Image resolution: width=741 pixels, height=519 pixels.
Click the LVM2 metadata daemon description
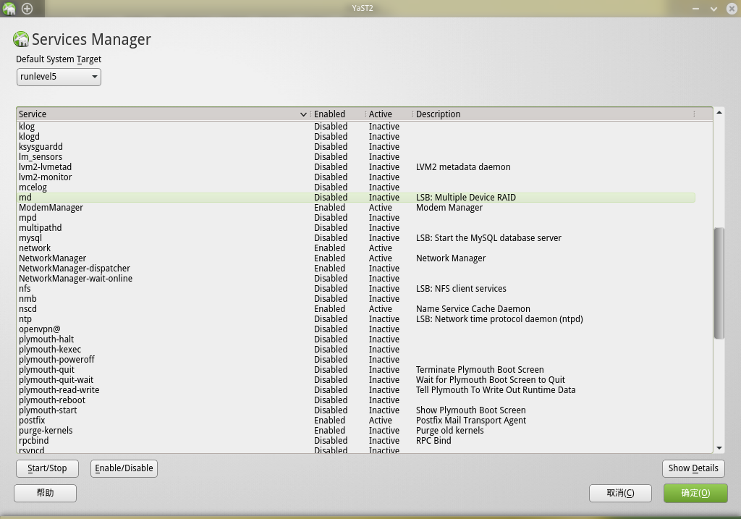(463, 167)
